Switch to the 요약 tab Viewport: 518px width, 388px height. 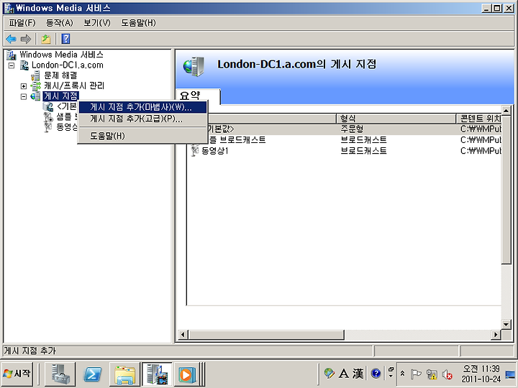199,96
